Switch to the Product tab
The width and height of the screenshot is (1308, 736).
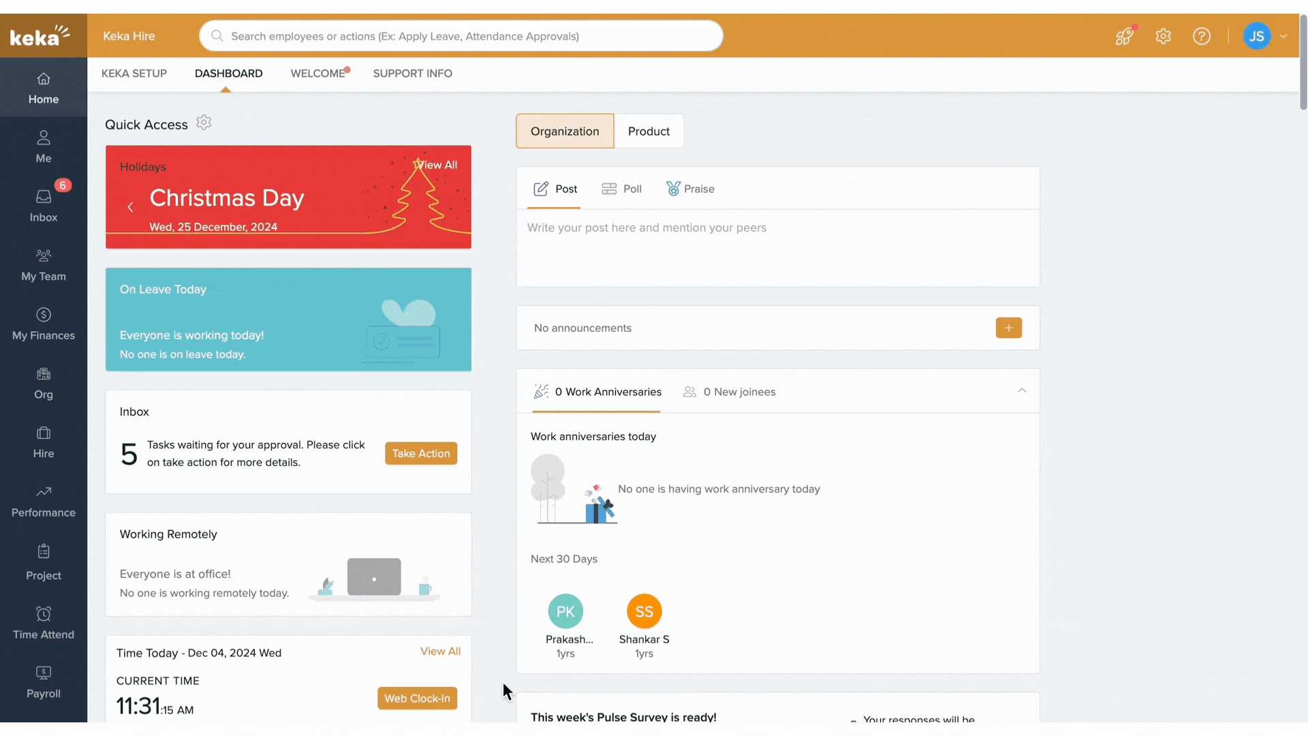point(649,131)
